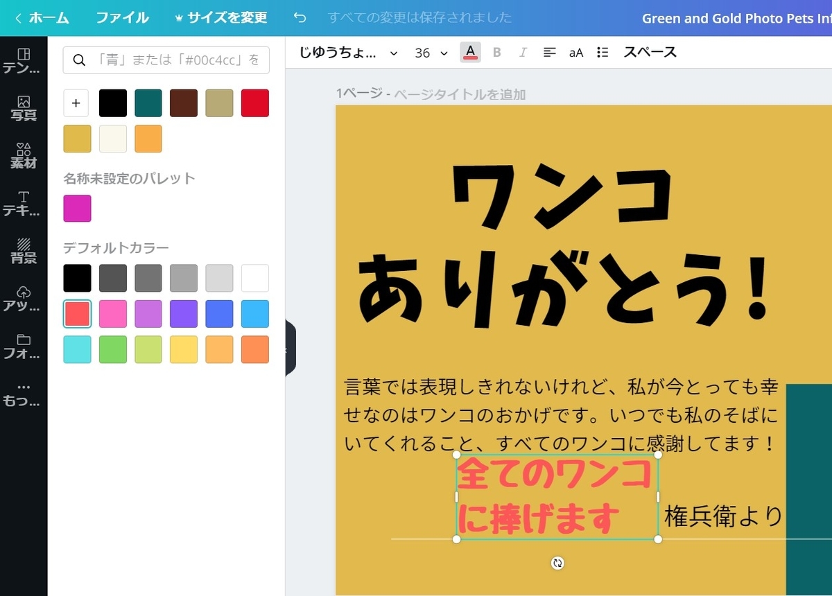Click スペース to adjust text spacing

click(649, 52)
